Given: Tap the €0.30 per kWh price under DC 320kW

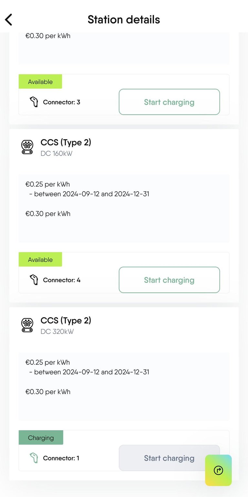Looking at the screenshot, I should [48, 392].
